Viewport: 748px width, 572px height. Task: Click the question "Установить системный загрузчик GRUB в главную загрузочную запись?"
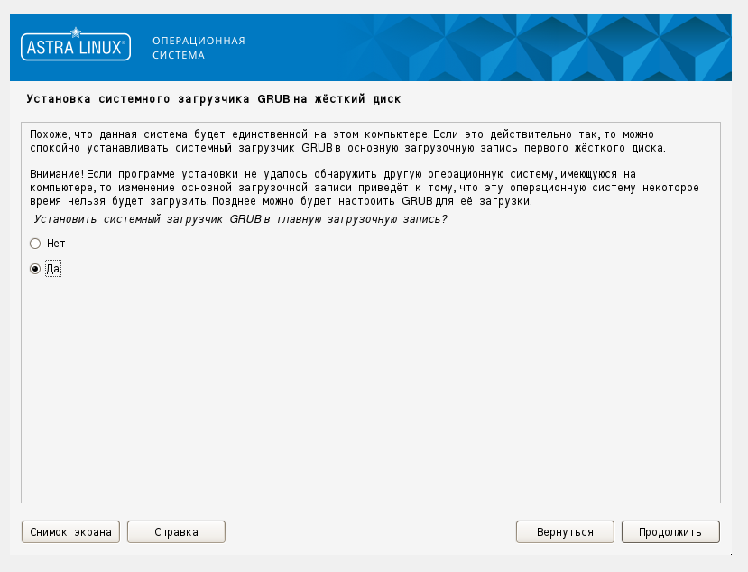(x=240, y=219)
